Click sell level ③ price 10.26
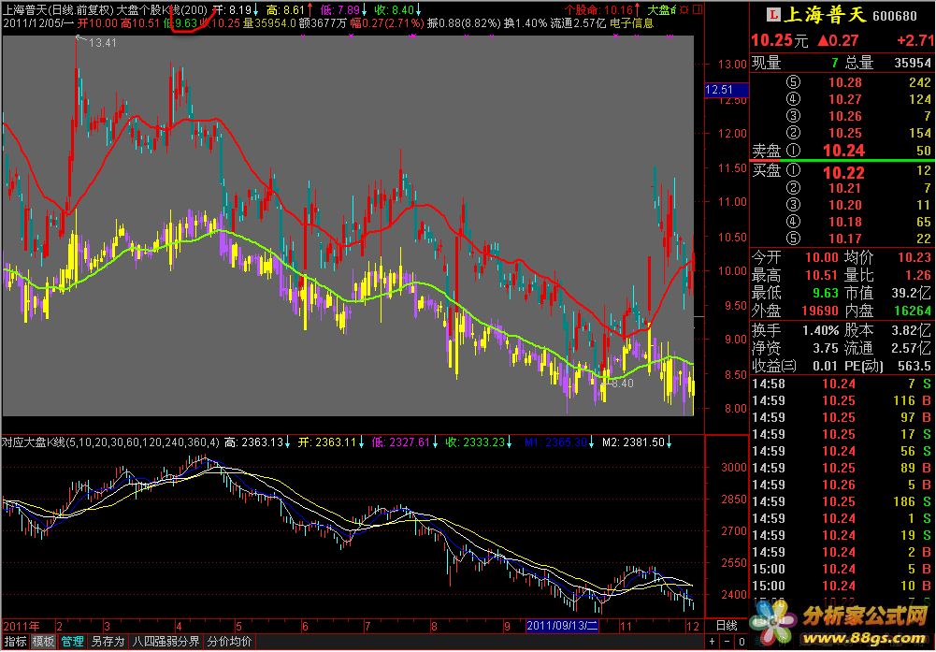The image size is (936, 652). coord(844,116)
